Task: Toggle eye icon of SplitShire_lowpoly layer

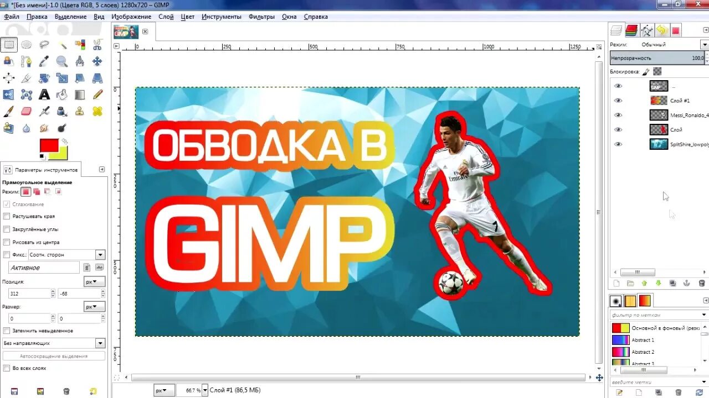Action: click(618, 144)
